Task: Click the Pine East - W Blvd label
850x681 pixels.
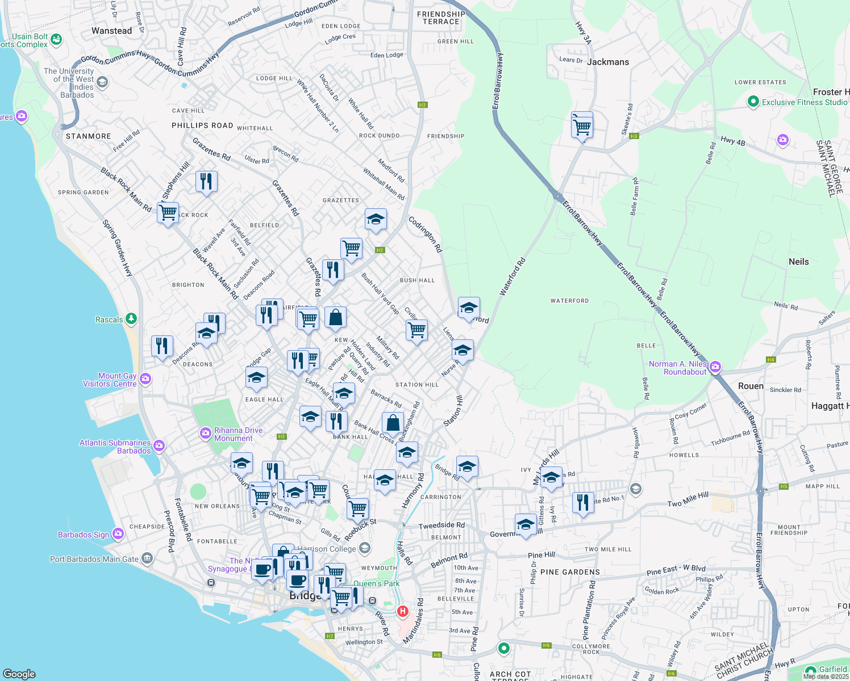Action: 676,570
